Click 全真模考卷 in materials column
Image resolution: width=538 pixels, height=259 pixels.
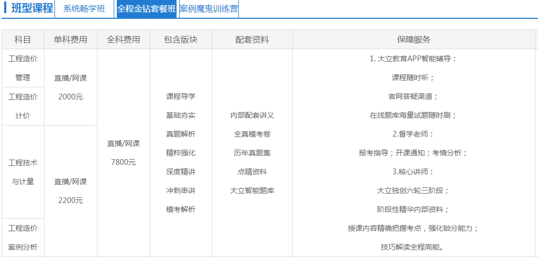tap(252, 134)
